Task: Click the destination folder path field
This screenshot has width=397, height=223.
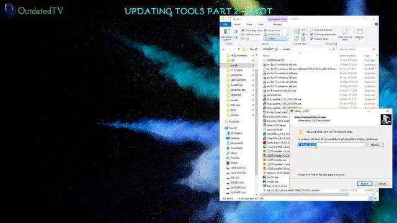Action: tap(332, 145)
